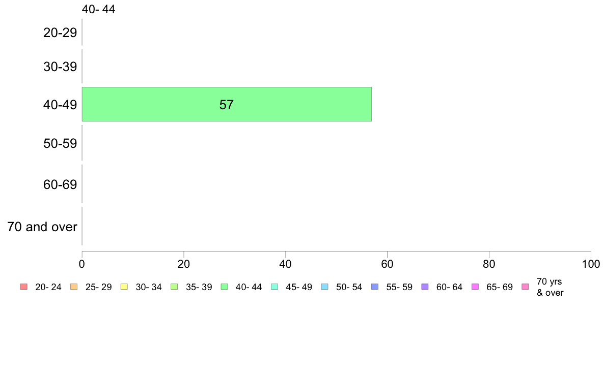
Task: Select the 45-49 teal legend swatch
Action: (x=274, y=287)
